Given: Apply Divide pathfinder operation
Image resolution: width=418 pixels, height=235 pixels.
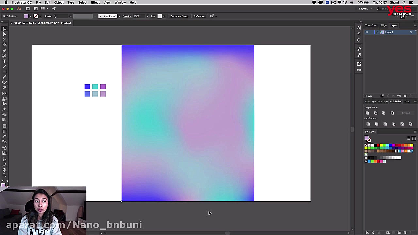Looking at the screenshot, I should [x=368, y=124].
